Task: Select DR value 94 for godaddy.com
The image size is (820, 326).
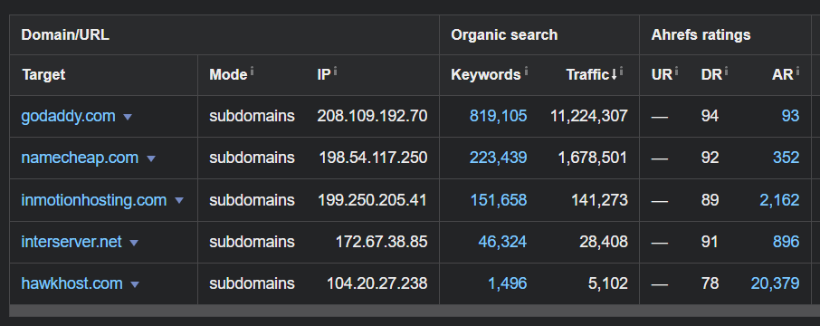Action: coord(710,116)
